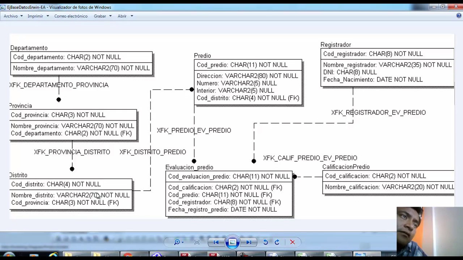
Task: Click the CalificacionPredio table title
Action: pyautogui.click(x=346, y=167)
